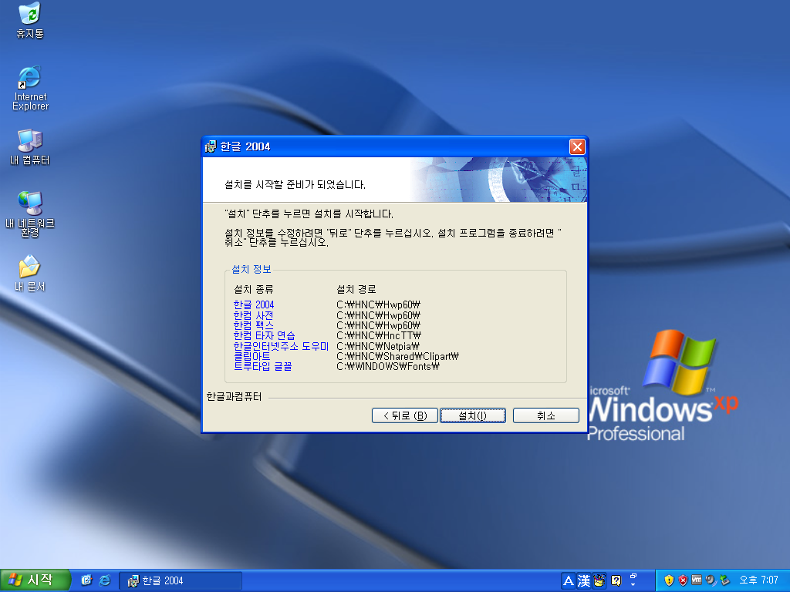This screenshot has height=592, width=790.
Task: Select the 트루타입 글꼴 entry
Action: pyautogui.click(x=262, y=366)
